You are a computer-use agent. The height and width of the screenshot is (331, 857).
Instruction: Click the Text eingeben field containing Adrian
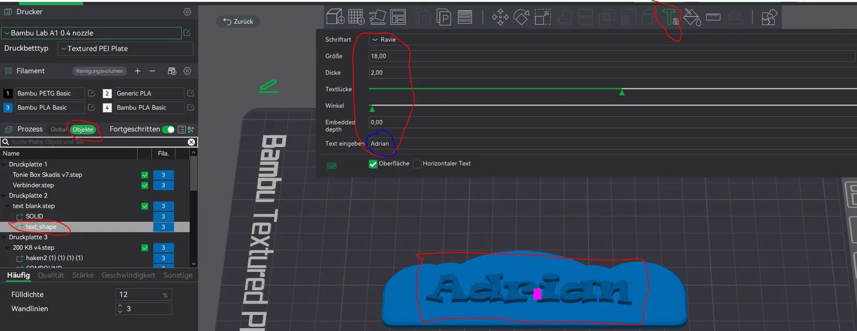coord(613,144)
